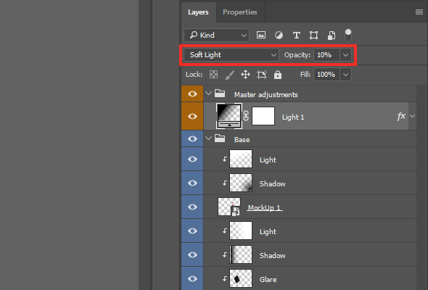This screenshot has height=290, width=428.
Task: Select the Light 1 layer mask thumbnail
Action: point(263,116)
